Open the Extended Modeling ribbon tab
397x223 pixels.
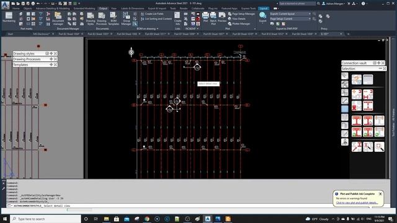tap(84, 8)
